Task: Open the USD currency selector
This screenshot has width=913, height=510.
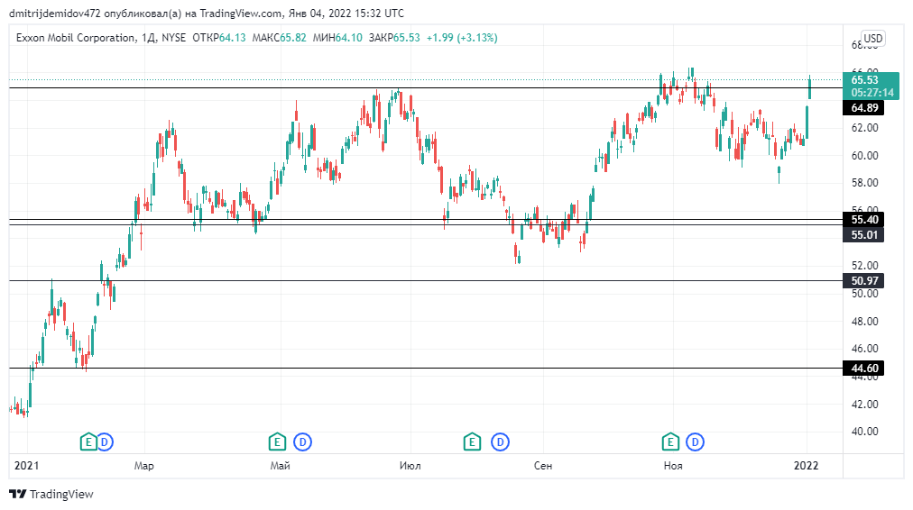Action: pyautogui.click(x=872, y=39)
